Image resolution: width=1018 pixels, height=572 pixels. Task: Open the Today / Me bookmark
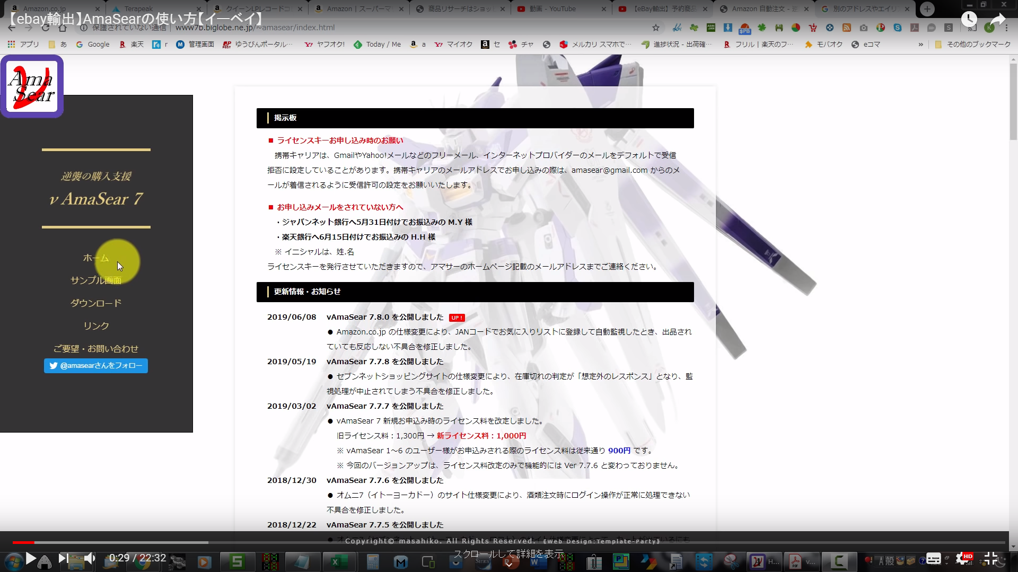click(x=377, y=45)
